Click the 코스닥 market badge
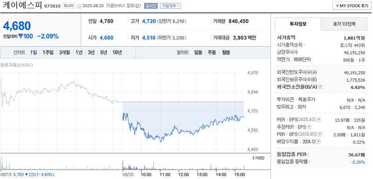The height and width of the screenshot is (179, 373). tap(69, 6)
